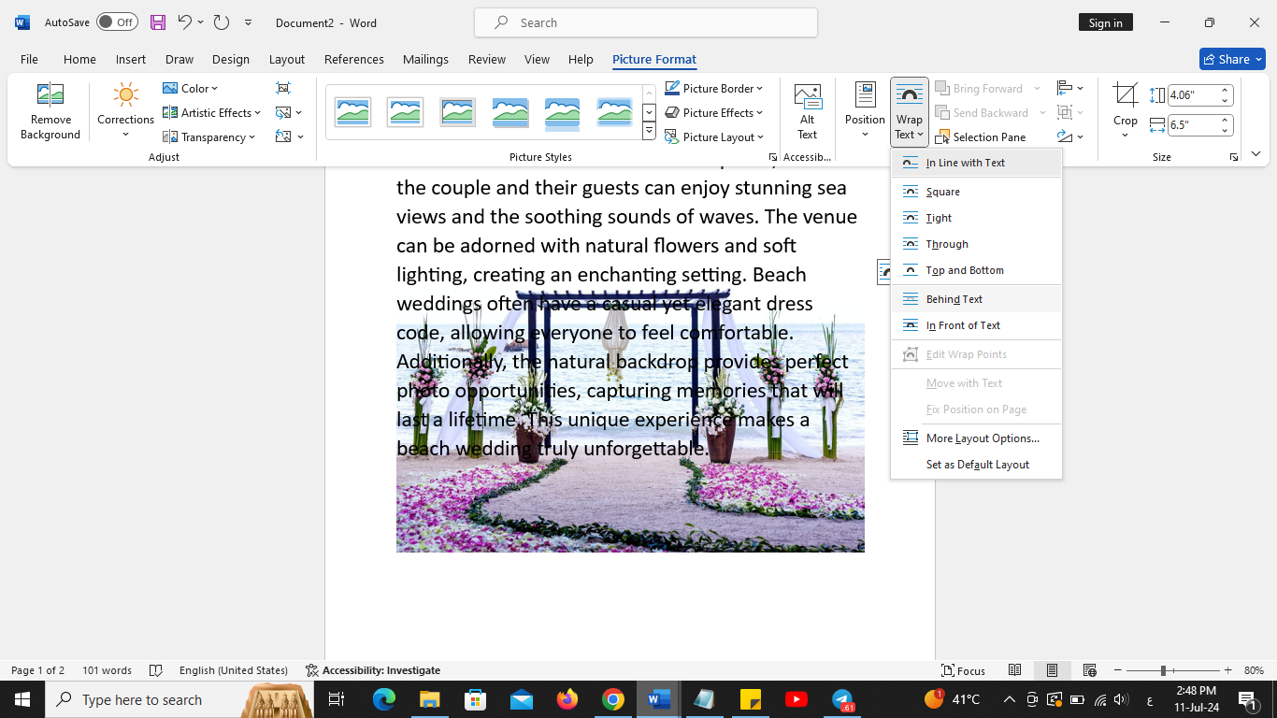Open the Corrections options
Viewport: 1277px width, 718px height.
[125, 111]
